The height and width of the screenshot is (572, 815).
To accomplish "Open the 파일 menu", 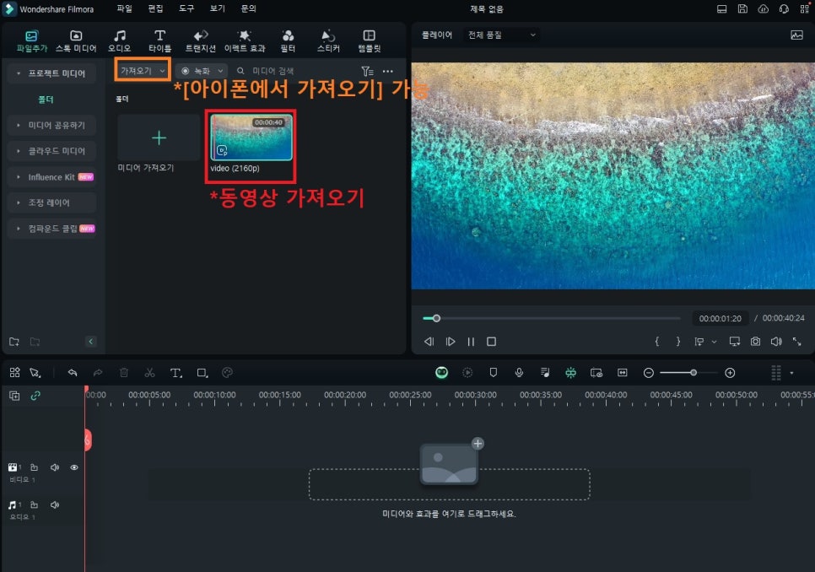I will pyautogui.click(x=124, y=8).
